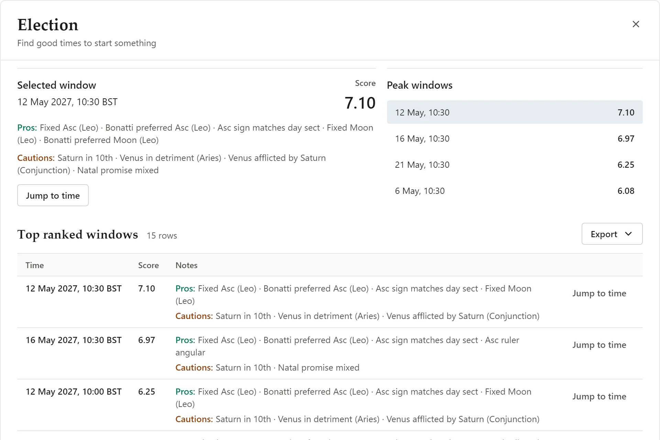Viewport: 660px width, 440px height.
Task: Select the 16 May, 10:30 peak window
Action: coord(515,138)
